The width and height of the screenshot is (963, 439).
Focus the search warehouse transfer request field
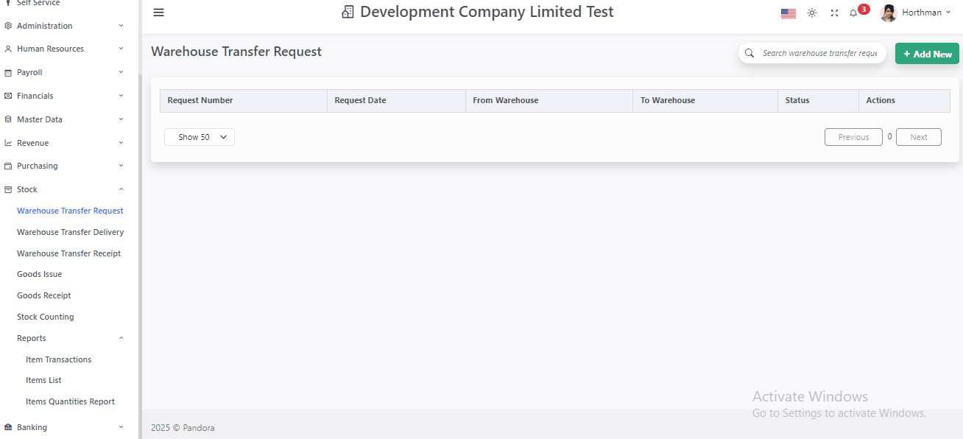(x=819, y=53)
